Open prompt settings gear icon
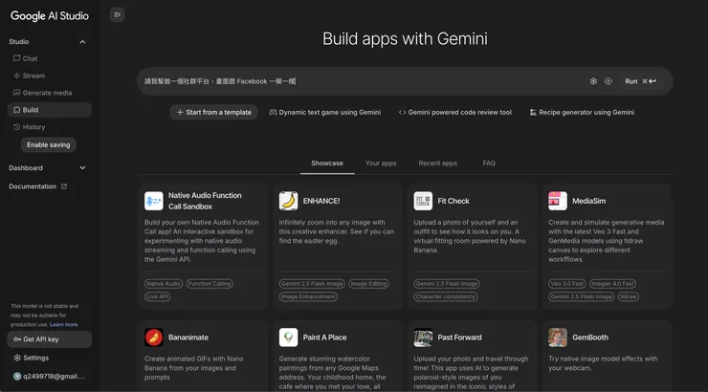 (593, 81)
